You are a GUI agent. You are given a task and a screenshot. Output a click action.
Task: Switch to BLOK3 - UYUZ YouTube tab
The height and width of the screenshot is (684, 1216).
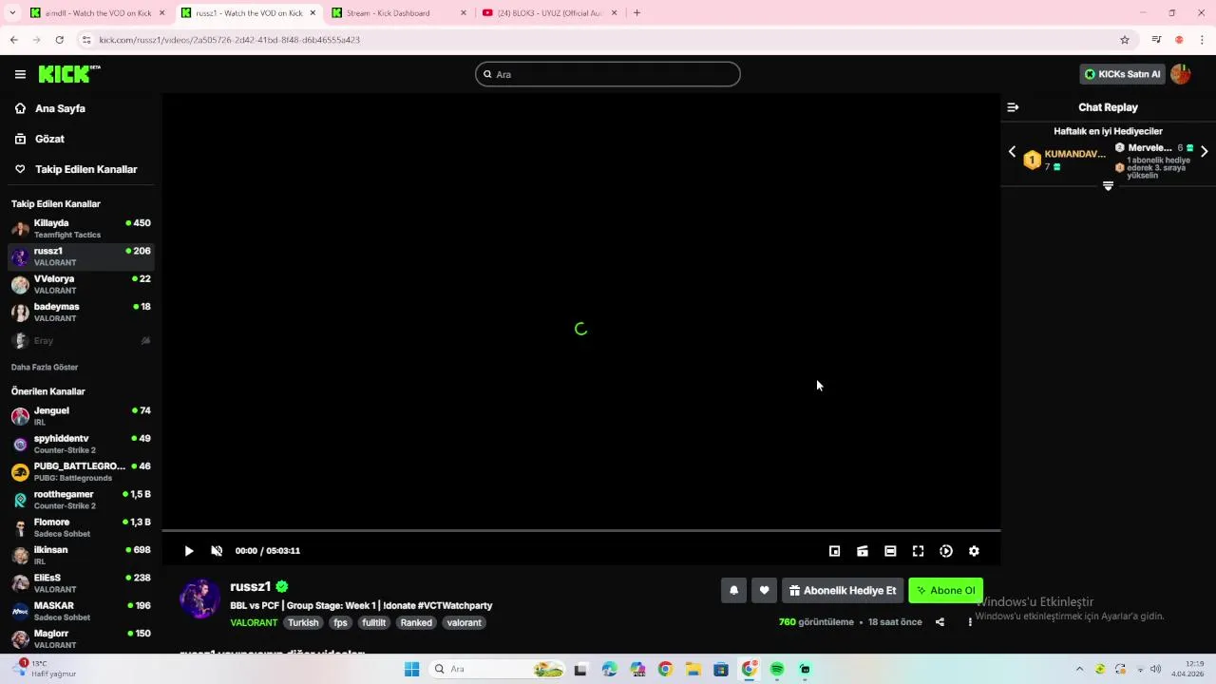550,12
